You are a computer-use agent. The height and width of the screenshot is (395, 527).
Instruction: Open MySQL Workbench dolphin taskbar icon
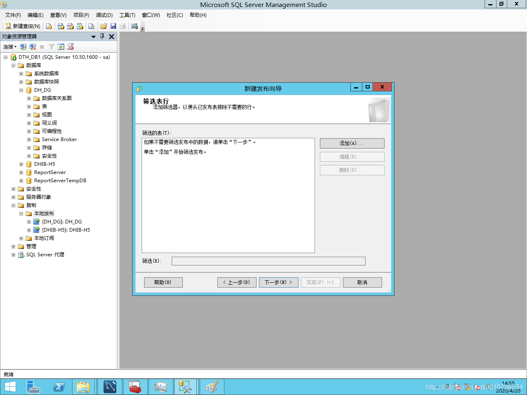pos(110,387)
